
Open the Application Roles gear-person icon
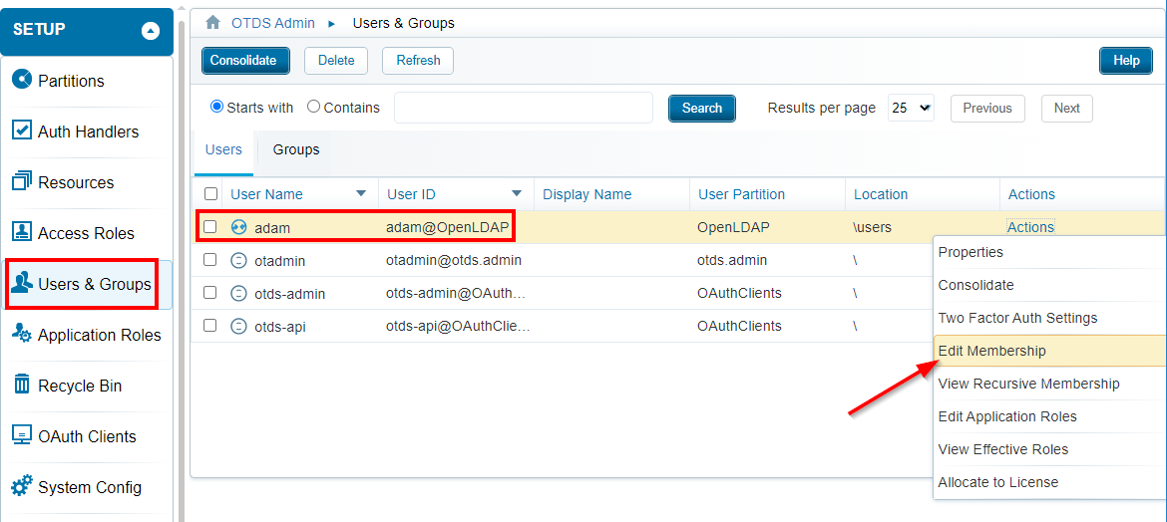click(21, 334)
